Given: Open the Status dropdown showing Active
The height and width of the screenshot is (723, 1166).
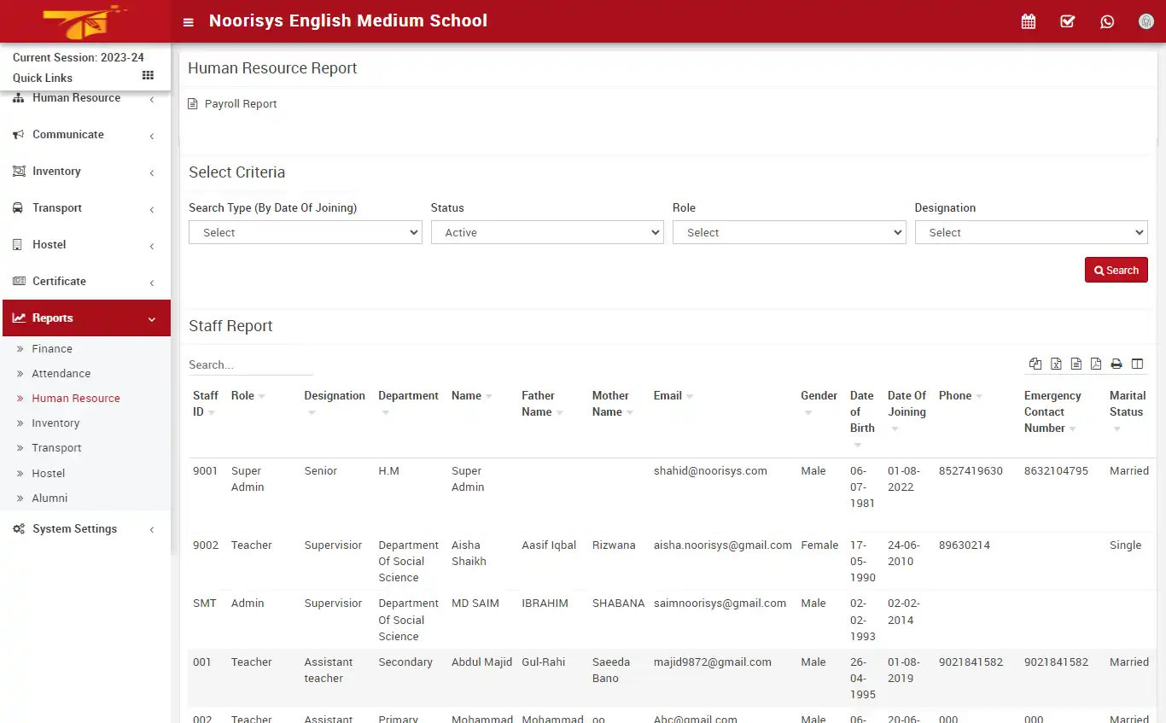Looking at the screenshot, I should tap(546, 231).
